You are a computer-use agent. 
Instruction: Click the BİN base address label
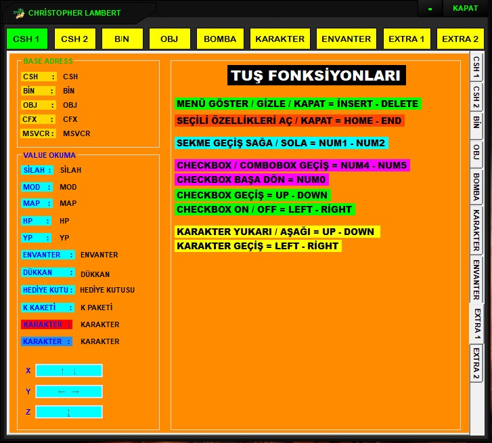(38, 91)
